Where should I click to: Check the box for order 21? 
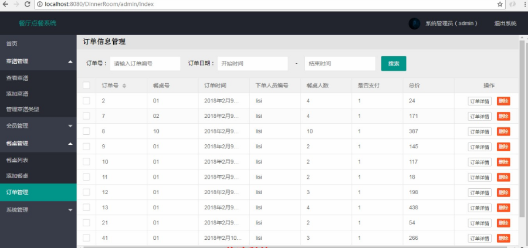point(87,223)
